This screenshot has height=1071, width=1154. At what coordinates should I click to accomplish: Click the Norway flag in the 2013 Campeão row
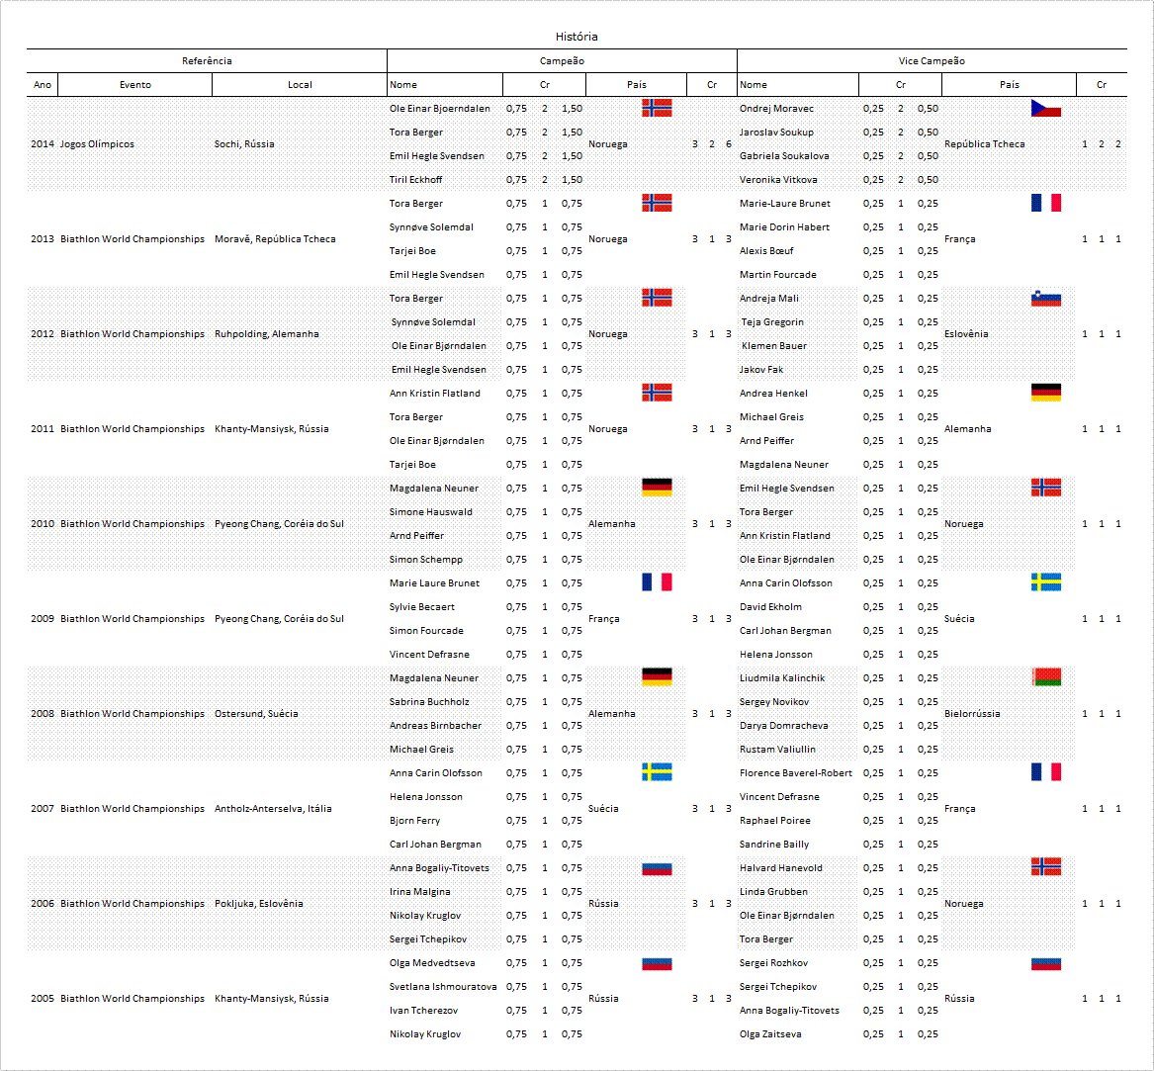tap(657, 203)
